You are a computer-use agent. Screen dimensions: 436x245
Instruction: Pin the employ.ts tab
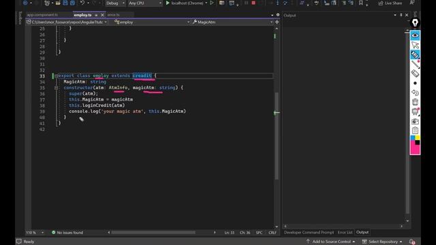[x=96, y=15]
